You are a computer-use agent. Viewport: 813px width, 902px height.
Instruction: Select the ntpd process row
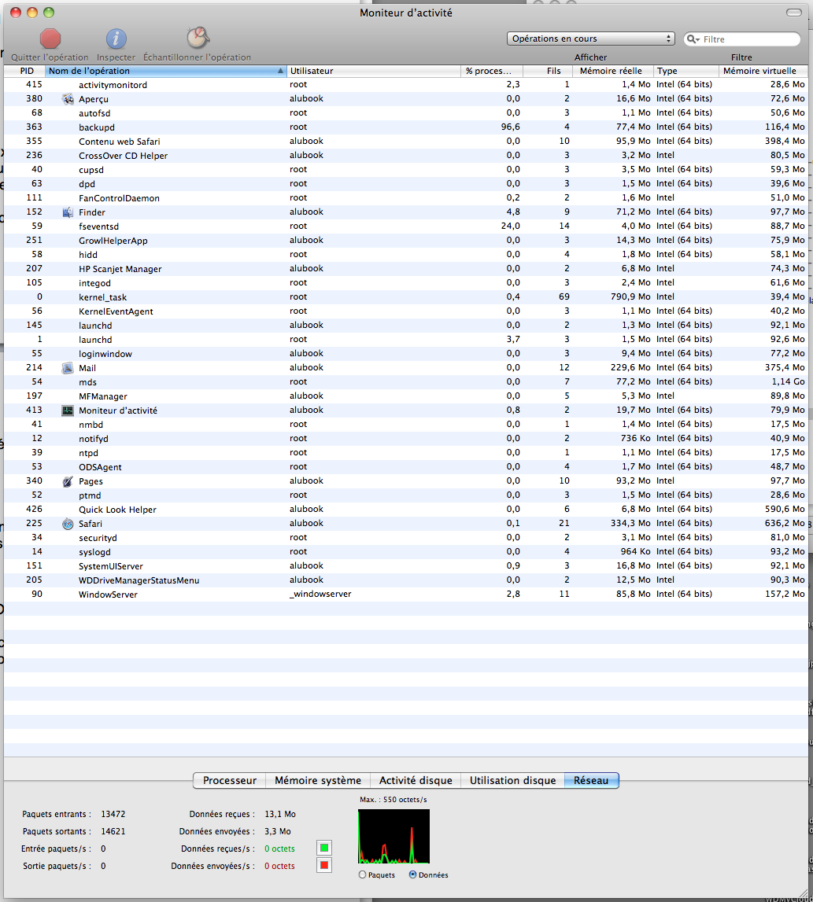click(406, 453)
